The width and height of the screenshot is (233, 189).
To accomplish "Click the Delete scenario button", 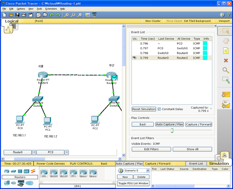I will 141,177.
